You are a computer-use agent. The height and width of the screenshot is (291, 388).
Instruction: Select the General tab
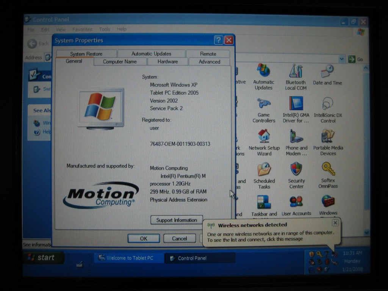coord(74,61)
